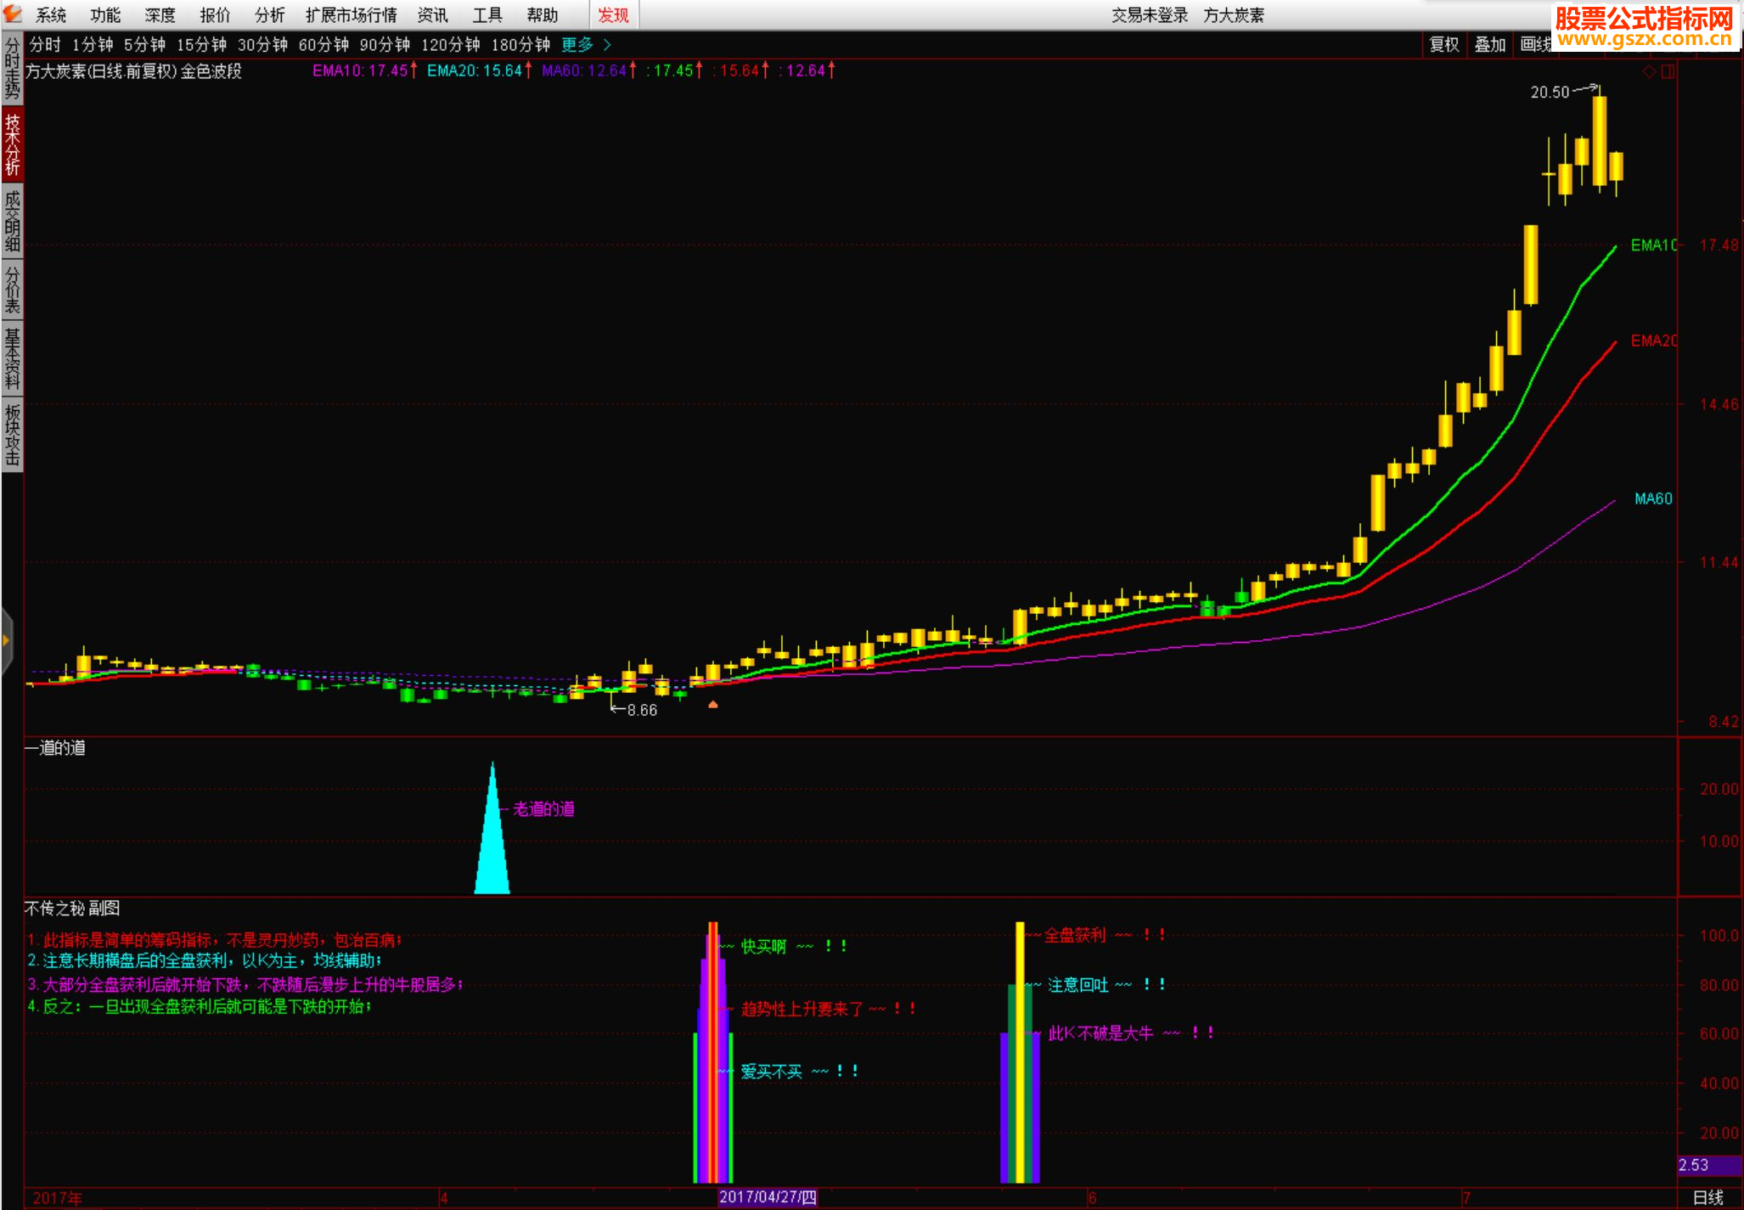Click the 注意回吐 signal label

(1078, 984)
